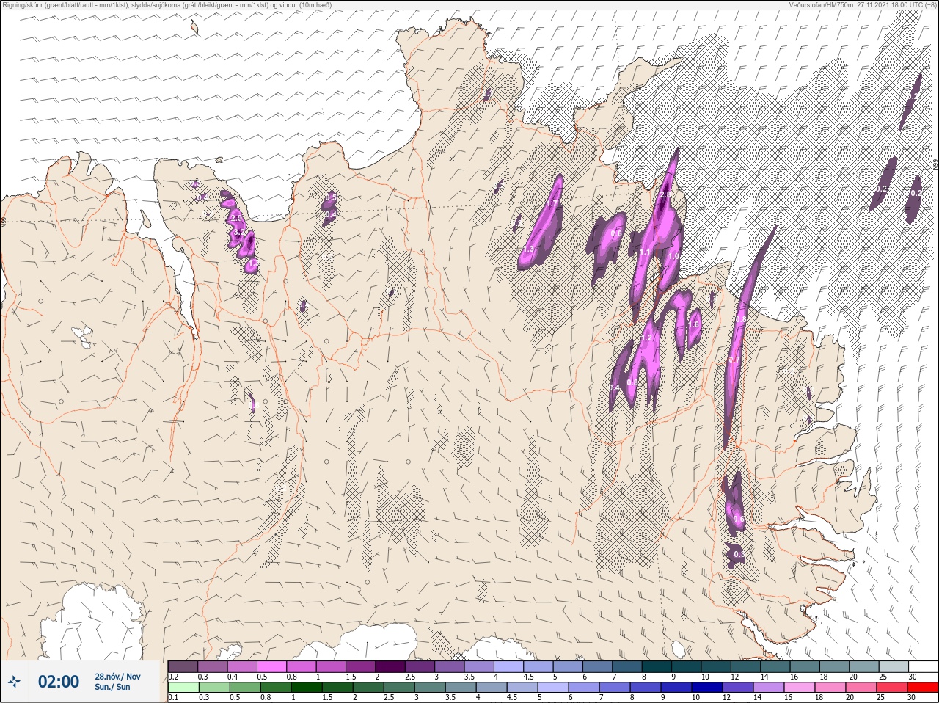Image resolution: width=939 pixels, height=703 pixels.
Task: Select upper legend swatch between 25 and 30
Action: (893, 666)
